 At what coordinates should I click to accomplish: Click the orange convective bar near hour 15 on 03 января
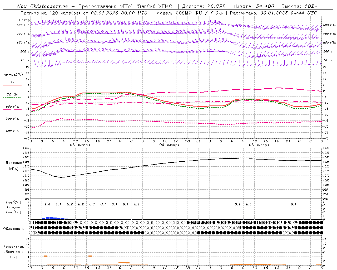tap(90, 256)
